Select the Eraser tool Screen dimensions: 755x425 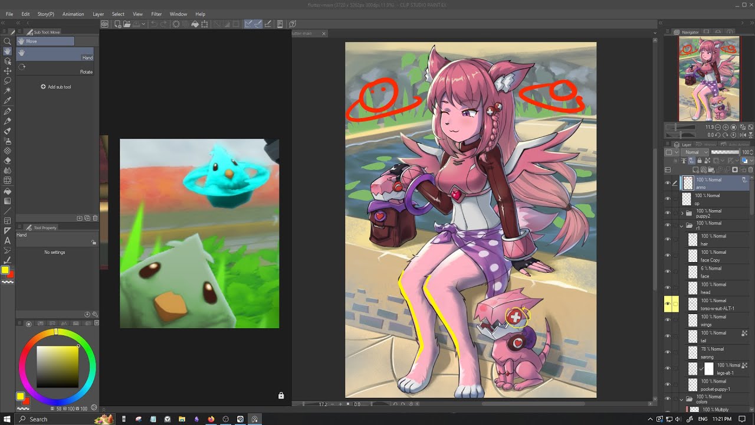(8, 161)
